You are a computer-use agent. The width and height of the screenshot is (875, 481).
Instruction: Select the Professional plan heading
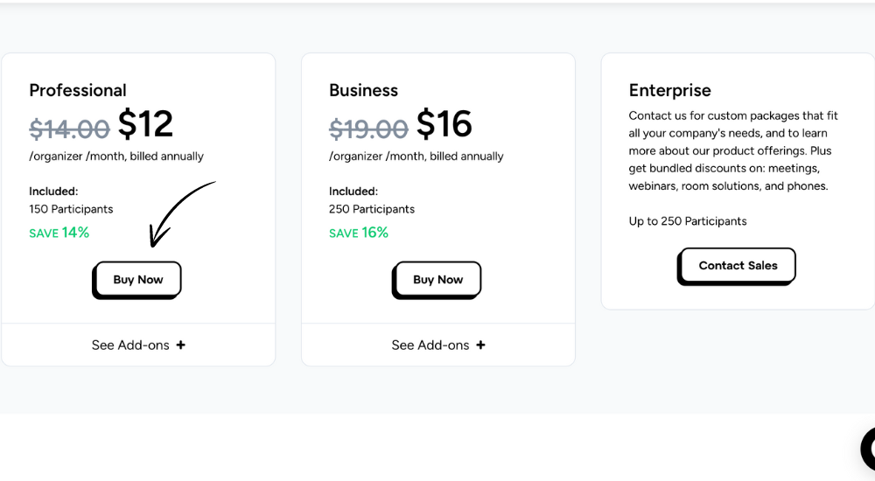(78, 90)
